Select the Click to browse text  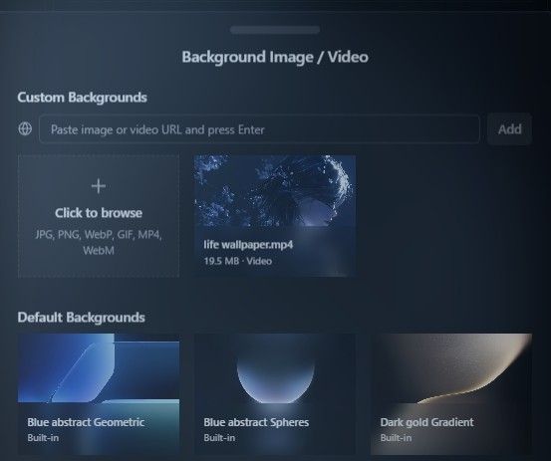pyautogui.click(x=99, y=213)
